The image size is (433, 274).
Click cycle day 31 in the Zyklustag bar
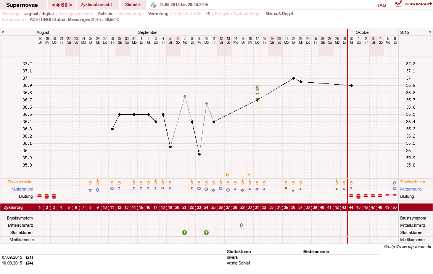[x=257, y=207]
